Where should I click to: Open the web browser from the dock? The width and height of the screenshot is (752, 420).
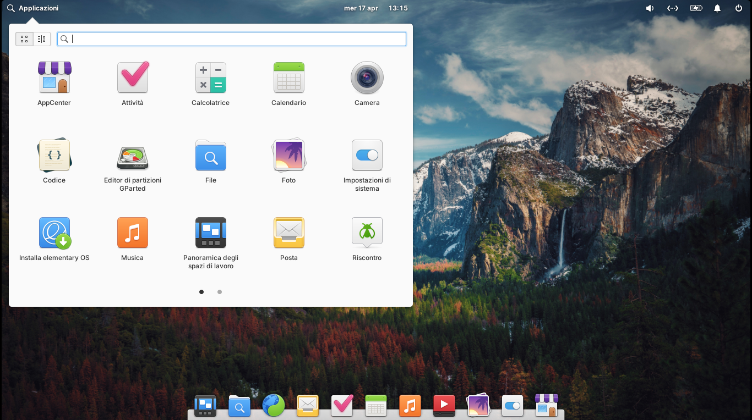(274, 406)
